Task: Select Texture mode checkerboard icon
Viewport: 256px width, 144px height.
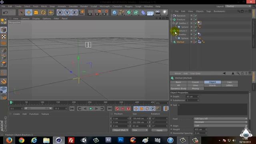Action: click(4, 36)
